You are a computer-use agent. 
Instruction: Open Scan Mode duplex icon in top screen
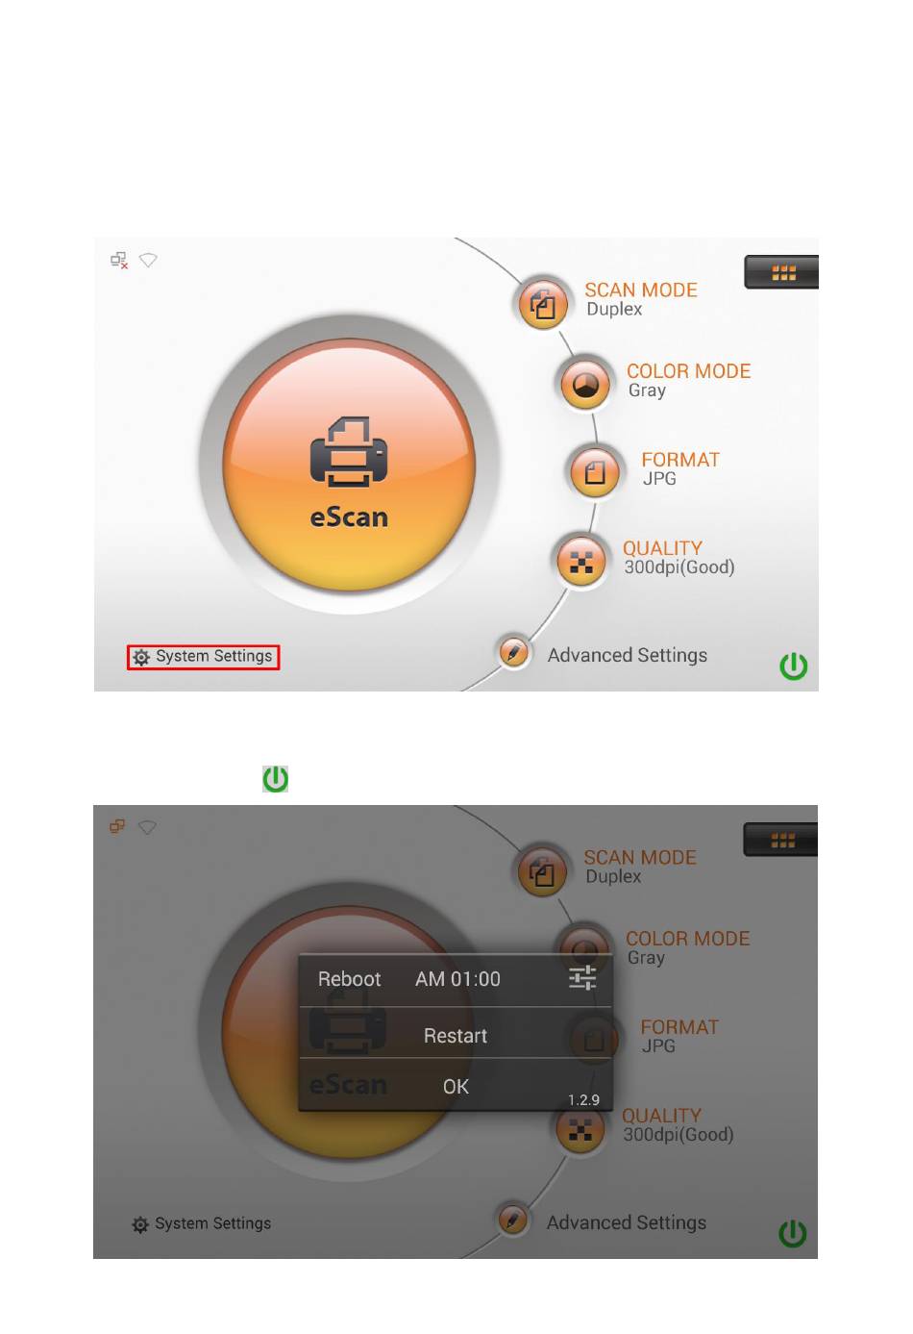coord(543,305)
